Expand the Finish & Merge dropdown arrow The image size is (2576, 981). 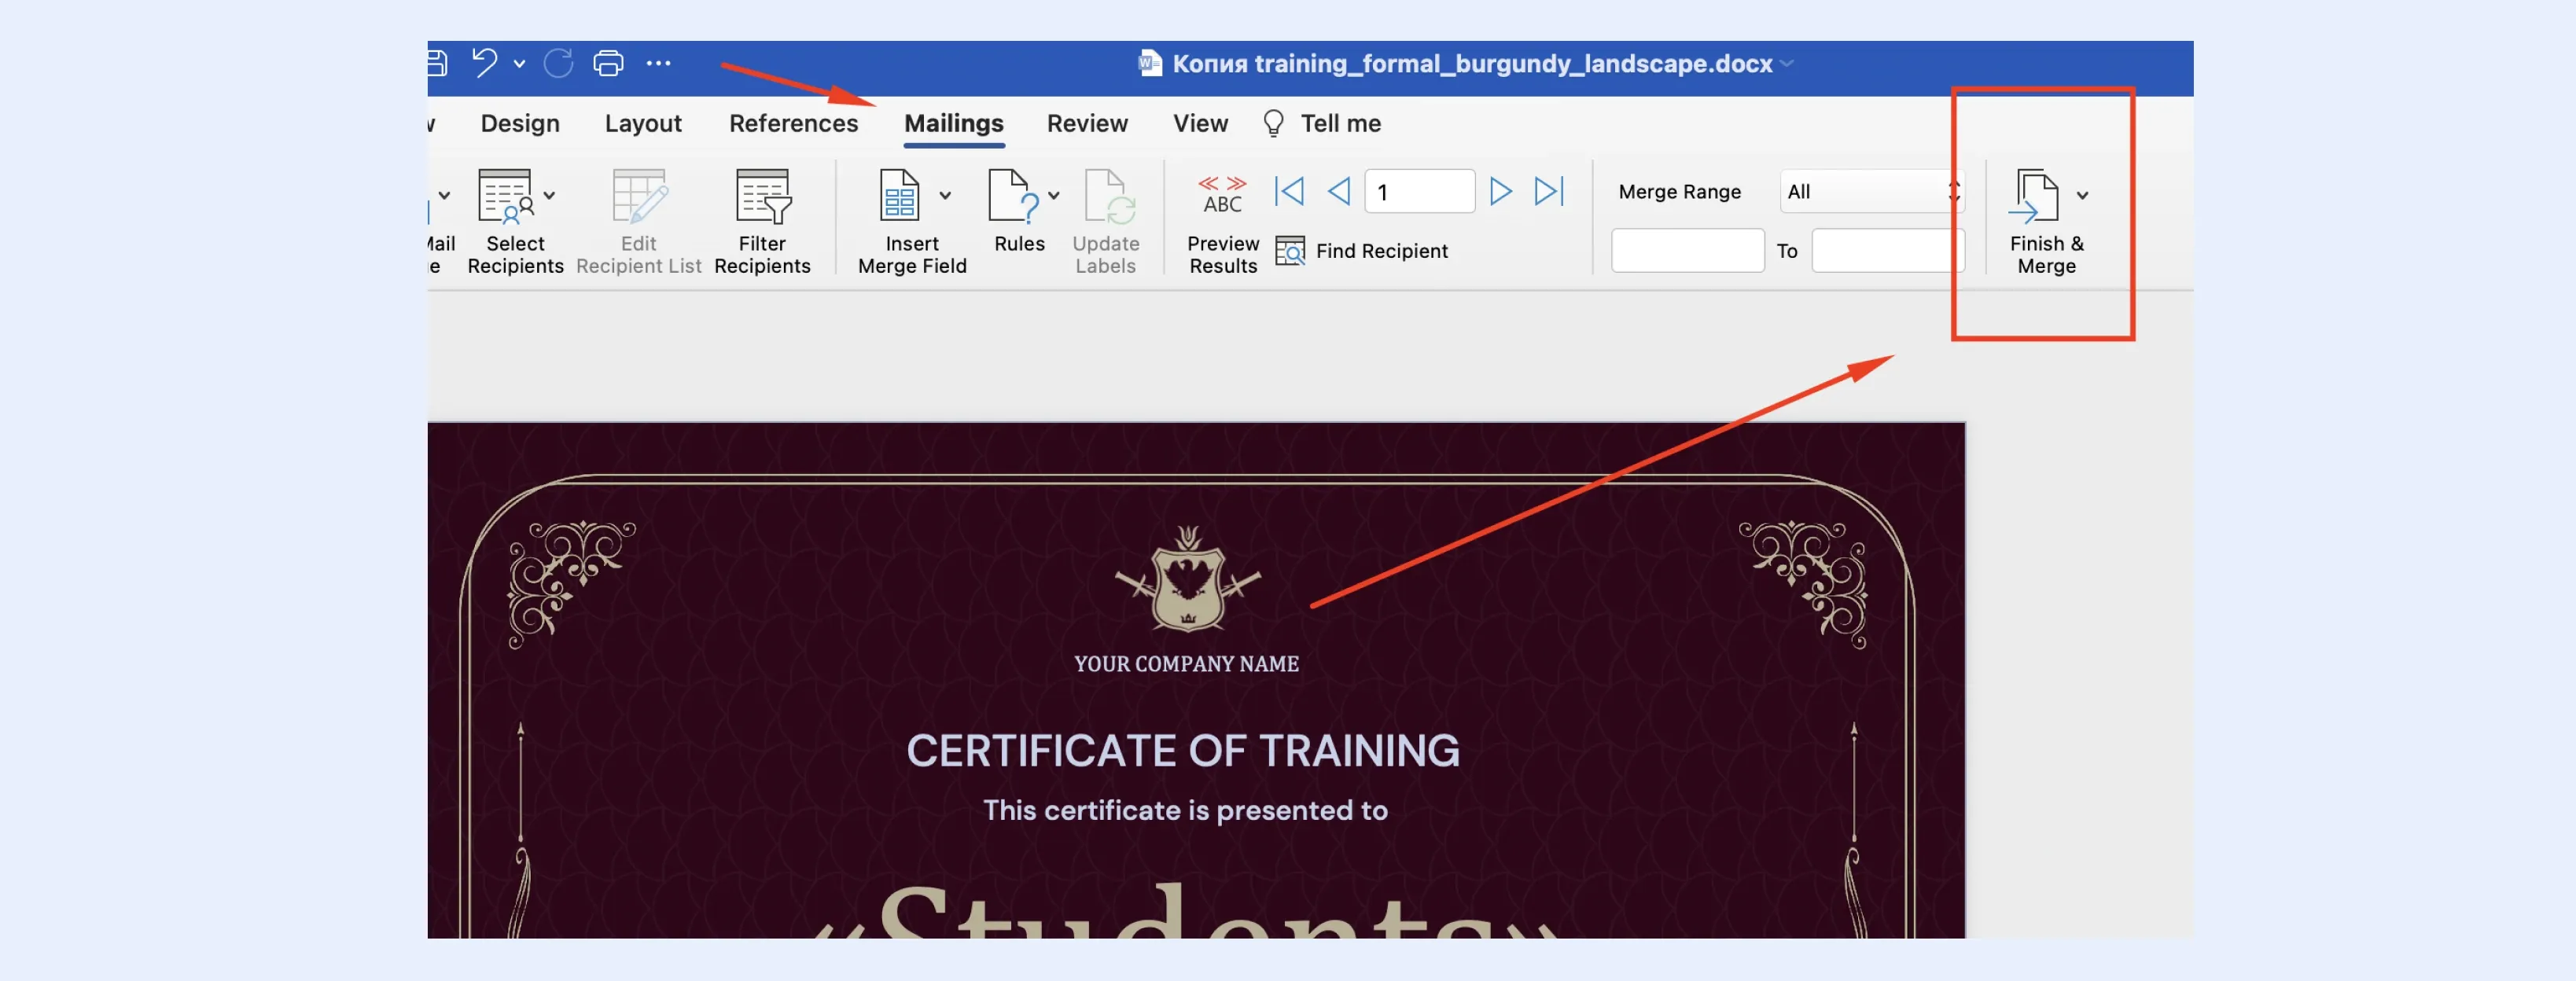[2082, 196]
